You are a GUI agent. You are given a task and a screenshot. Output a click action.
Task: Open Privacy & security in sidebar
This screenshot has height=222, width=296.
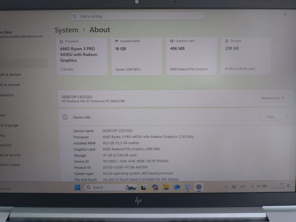point(10,155)
